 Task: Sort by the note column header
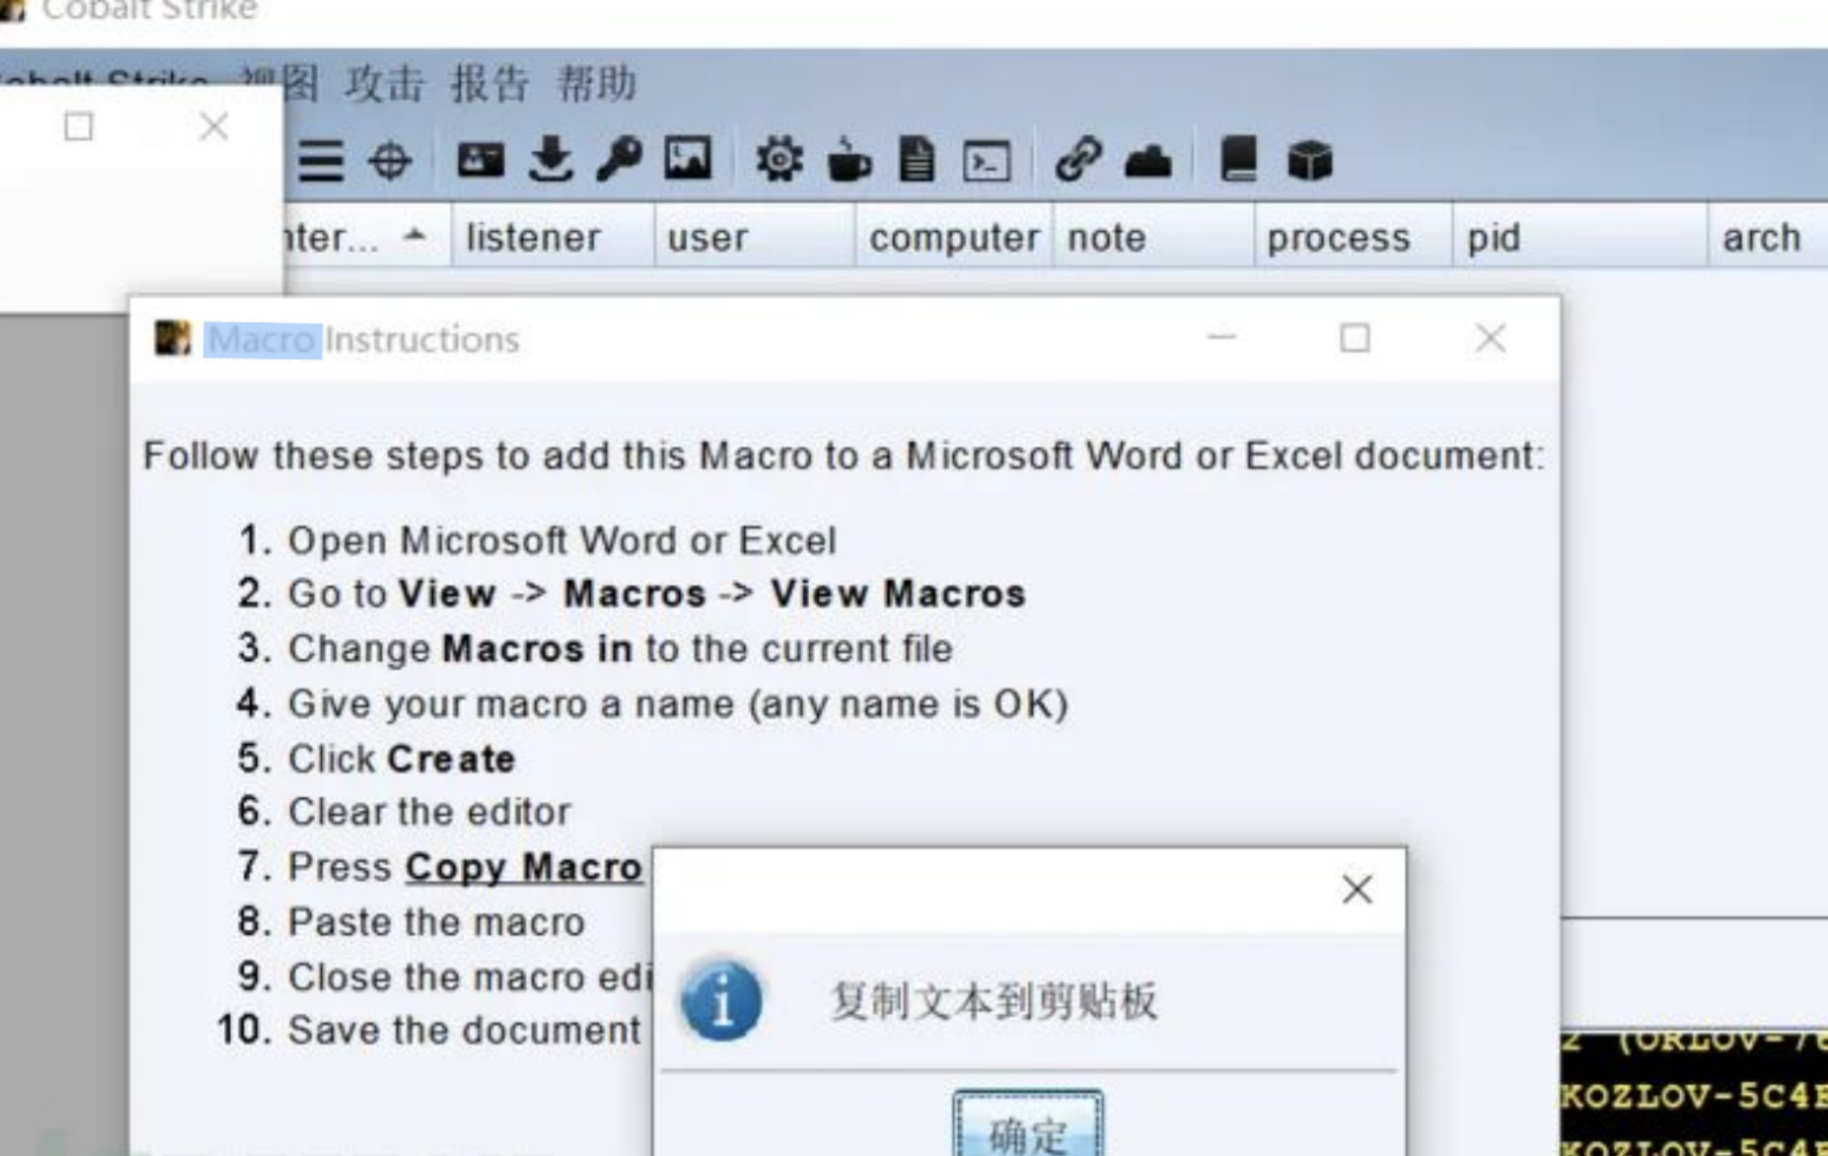[x=1154, y=237]
